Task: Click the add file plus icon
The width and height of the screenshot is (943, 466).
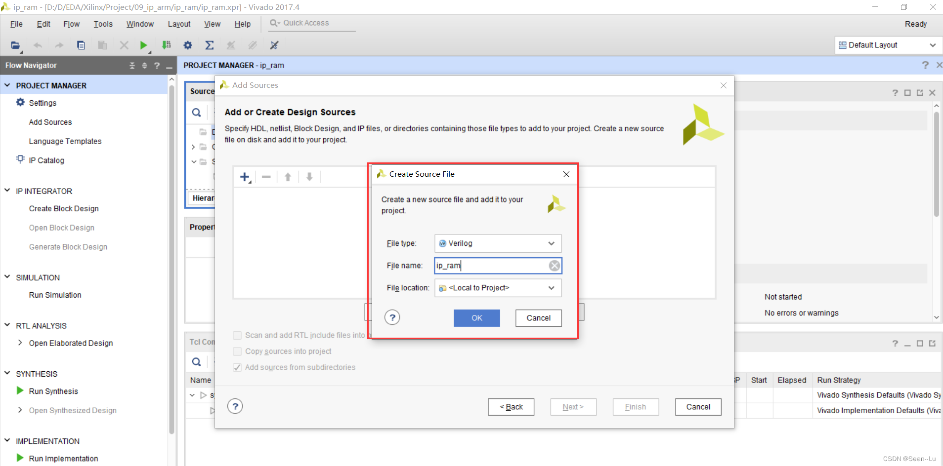Action: click(245, 177)
